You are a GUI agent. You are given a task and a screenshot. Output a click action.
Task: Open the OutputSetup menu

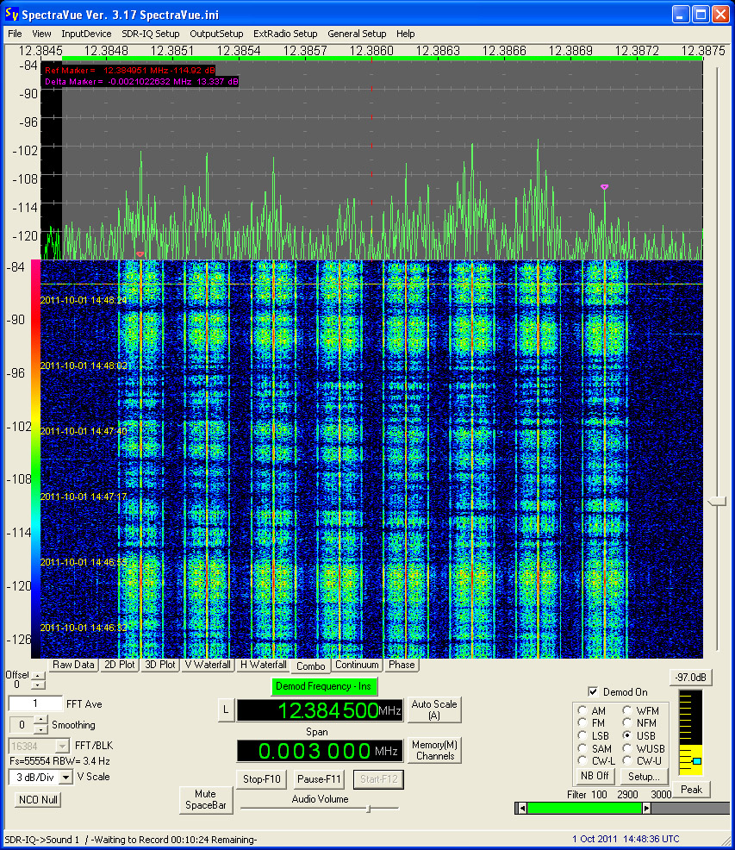pos(216,34)
